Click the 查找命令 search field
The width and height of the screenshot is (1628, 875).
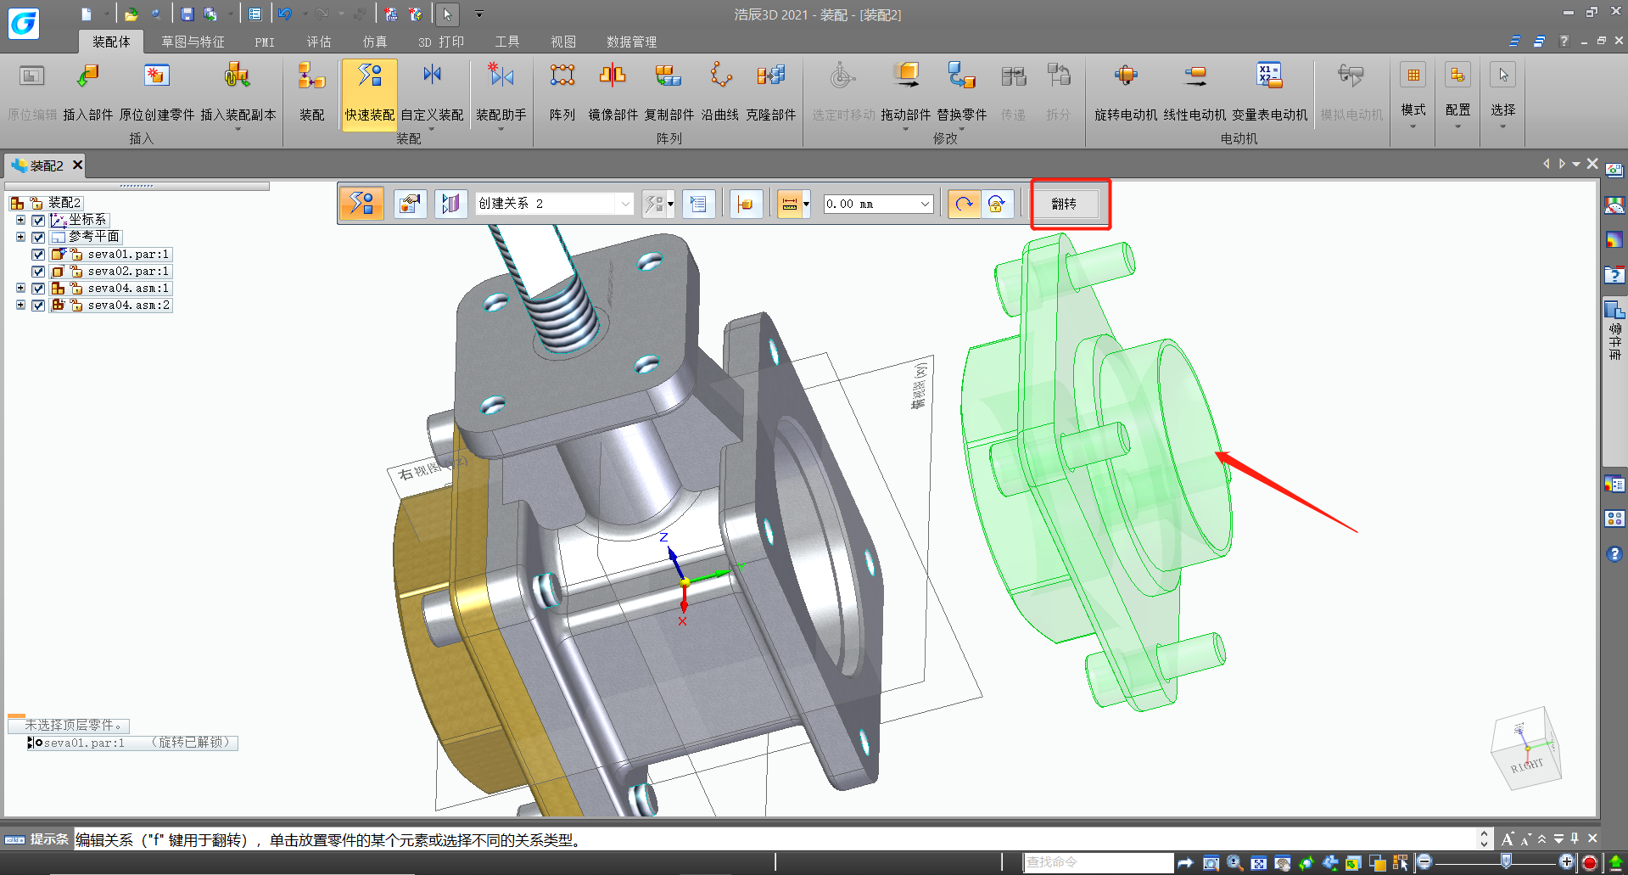pos(1099,862)
